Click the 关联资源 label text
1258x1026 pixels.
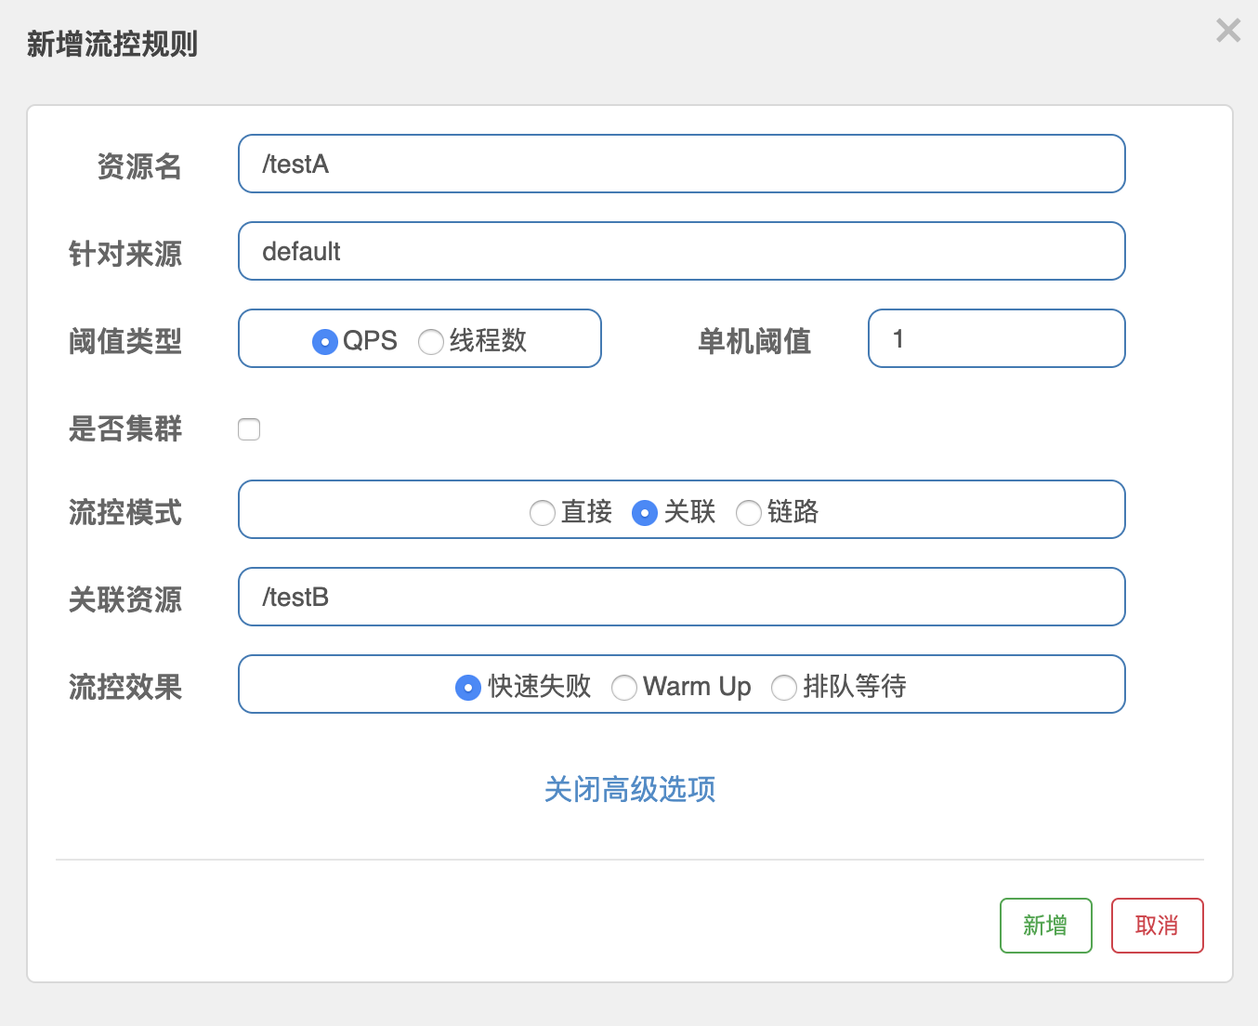coord(125,599)
